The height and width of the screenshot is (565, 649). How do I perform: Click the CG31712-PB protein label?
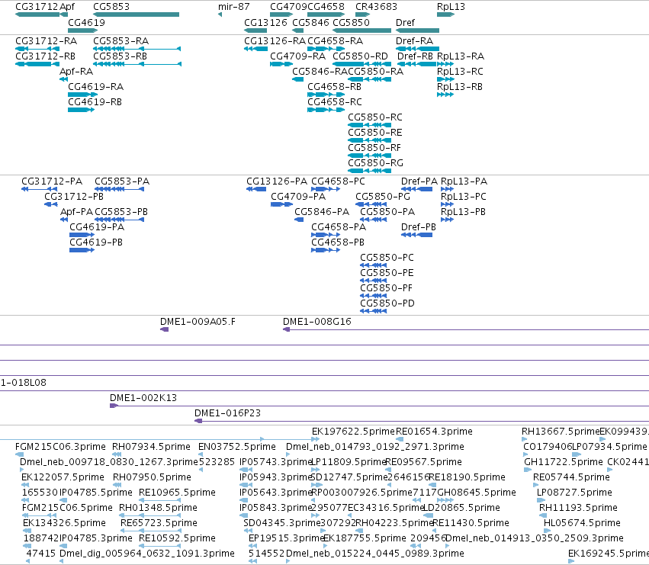(74, 196)
